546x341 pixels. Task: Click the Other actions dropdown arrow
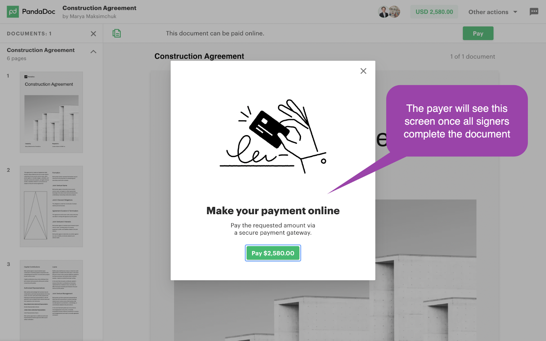[x=515, y=12]
